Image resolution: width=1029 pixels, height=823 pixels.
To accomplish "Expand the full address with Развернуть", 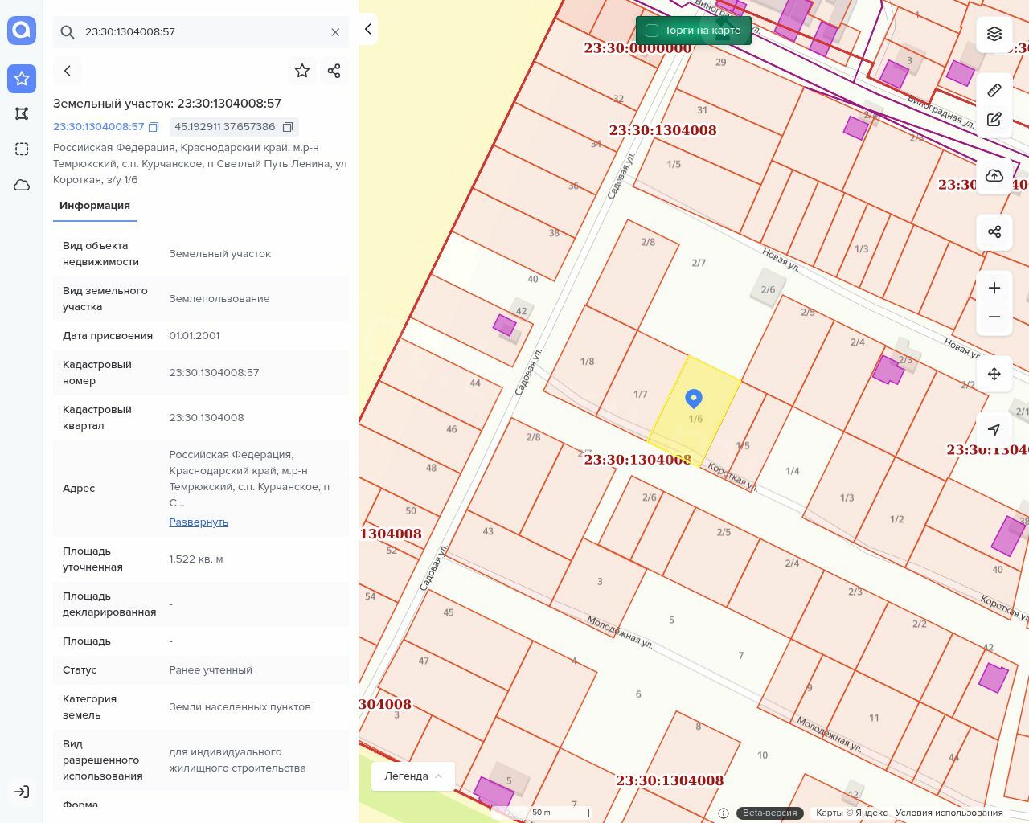I will [199, 522].
